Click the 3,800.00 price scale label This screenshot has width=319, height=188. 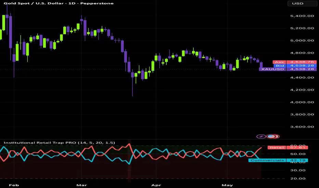click(302, 115)
